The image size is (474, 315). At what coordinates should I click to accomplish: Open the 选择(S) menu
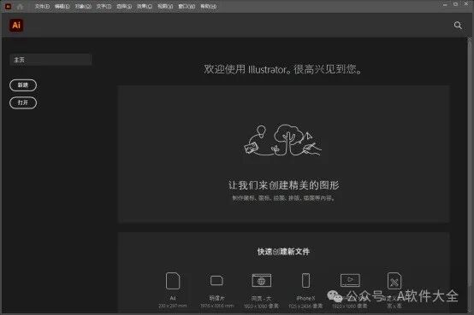click(x=124, y=6)
